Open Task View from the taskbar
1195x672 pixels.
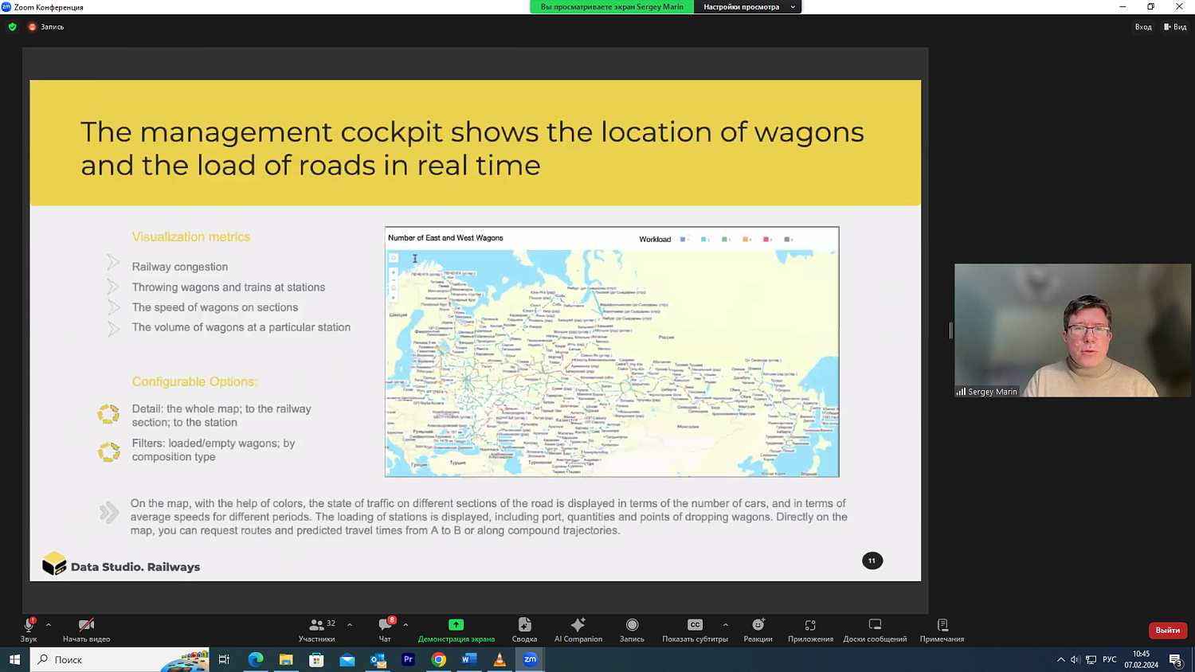pos(224,659)
